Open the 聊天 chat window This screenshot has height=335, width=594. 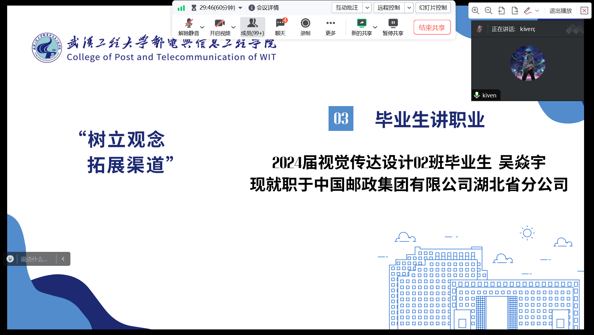point(280,27)
